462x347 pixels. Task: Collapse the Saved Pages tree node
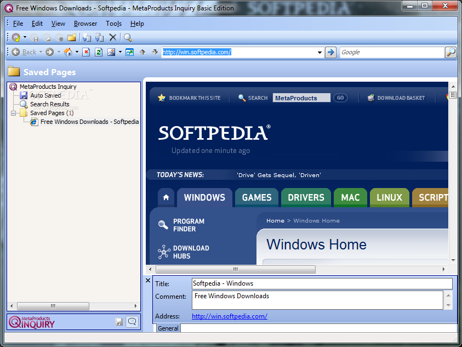pyautogui.click(x=13, y=113)
